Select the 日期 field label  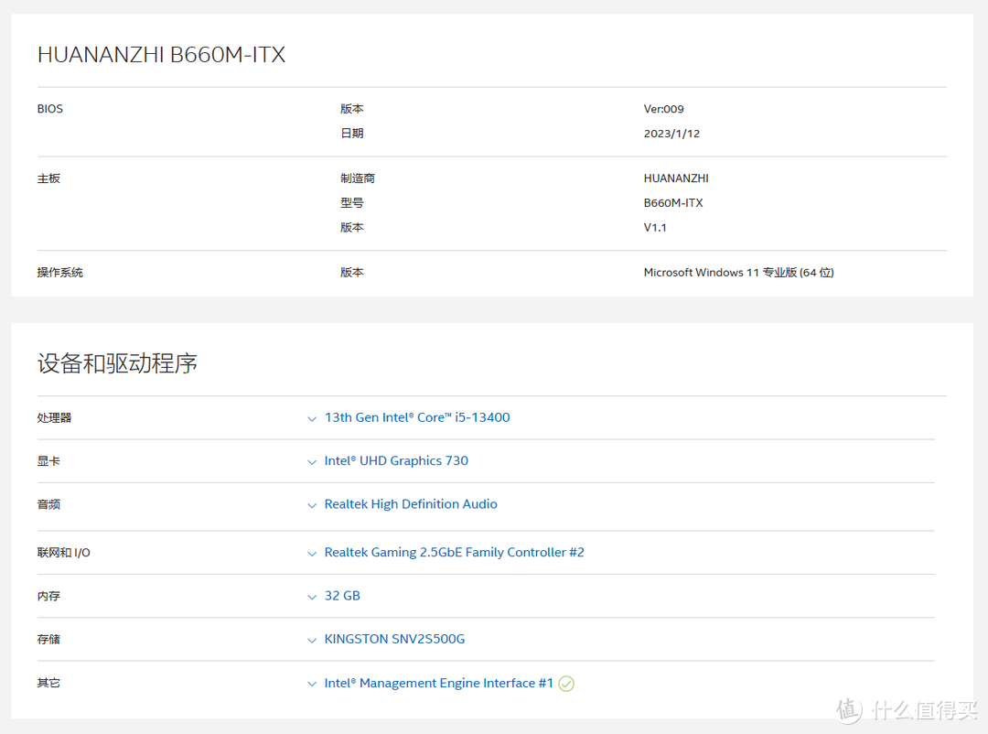click(x=351, y=134)
